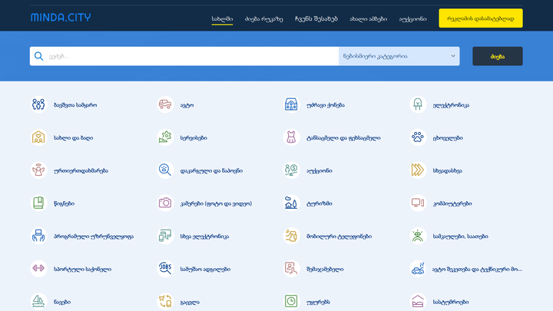The width and height of the screenshot is (553, 311).
Task: Open the dumbbell icon for სპორტული საქონელი
Action: click(38, 269)
